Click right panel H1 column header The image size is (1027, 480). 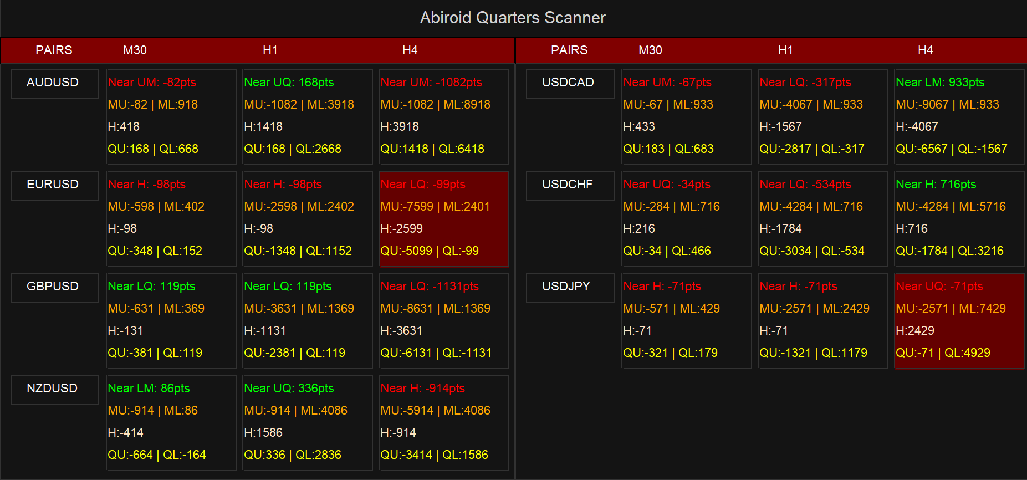(x=785, y=50)
